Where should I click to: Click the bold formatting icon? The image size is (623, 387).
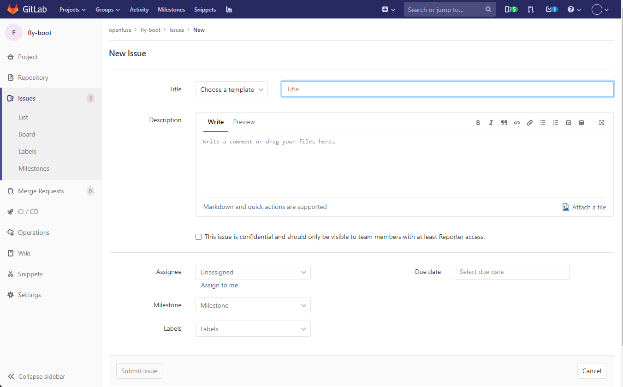point(478,123)
